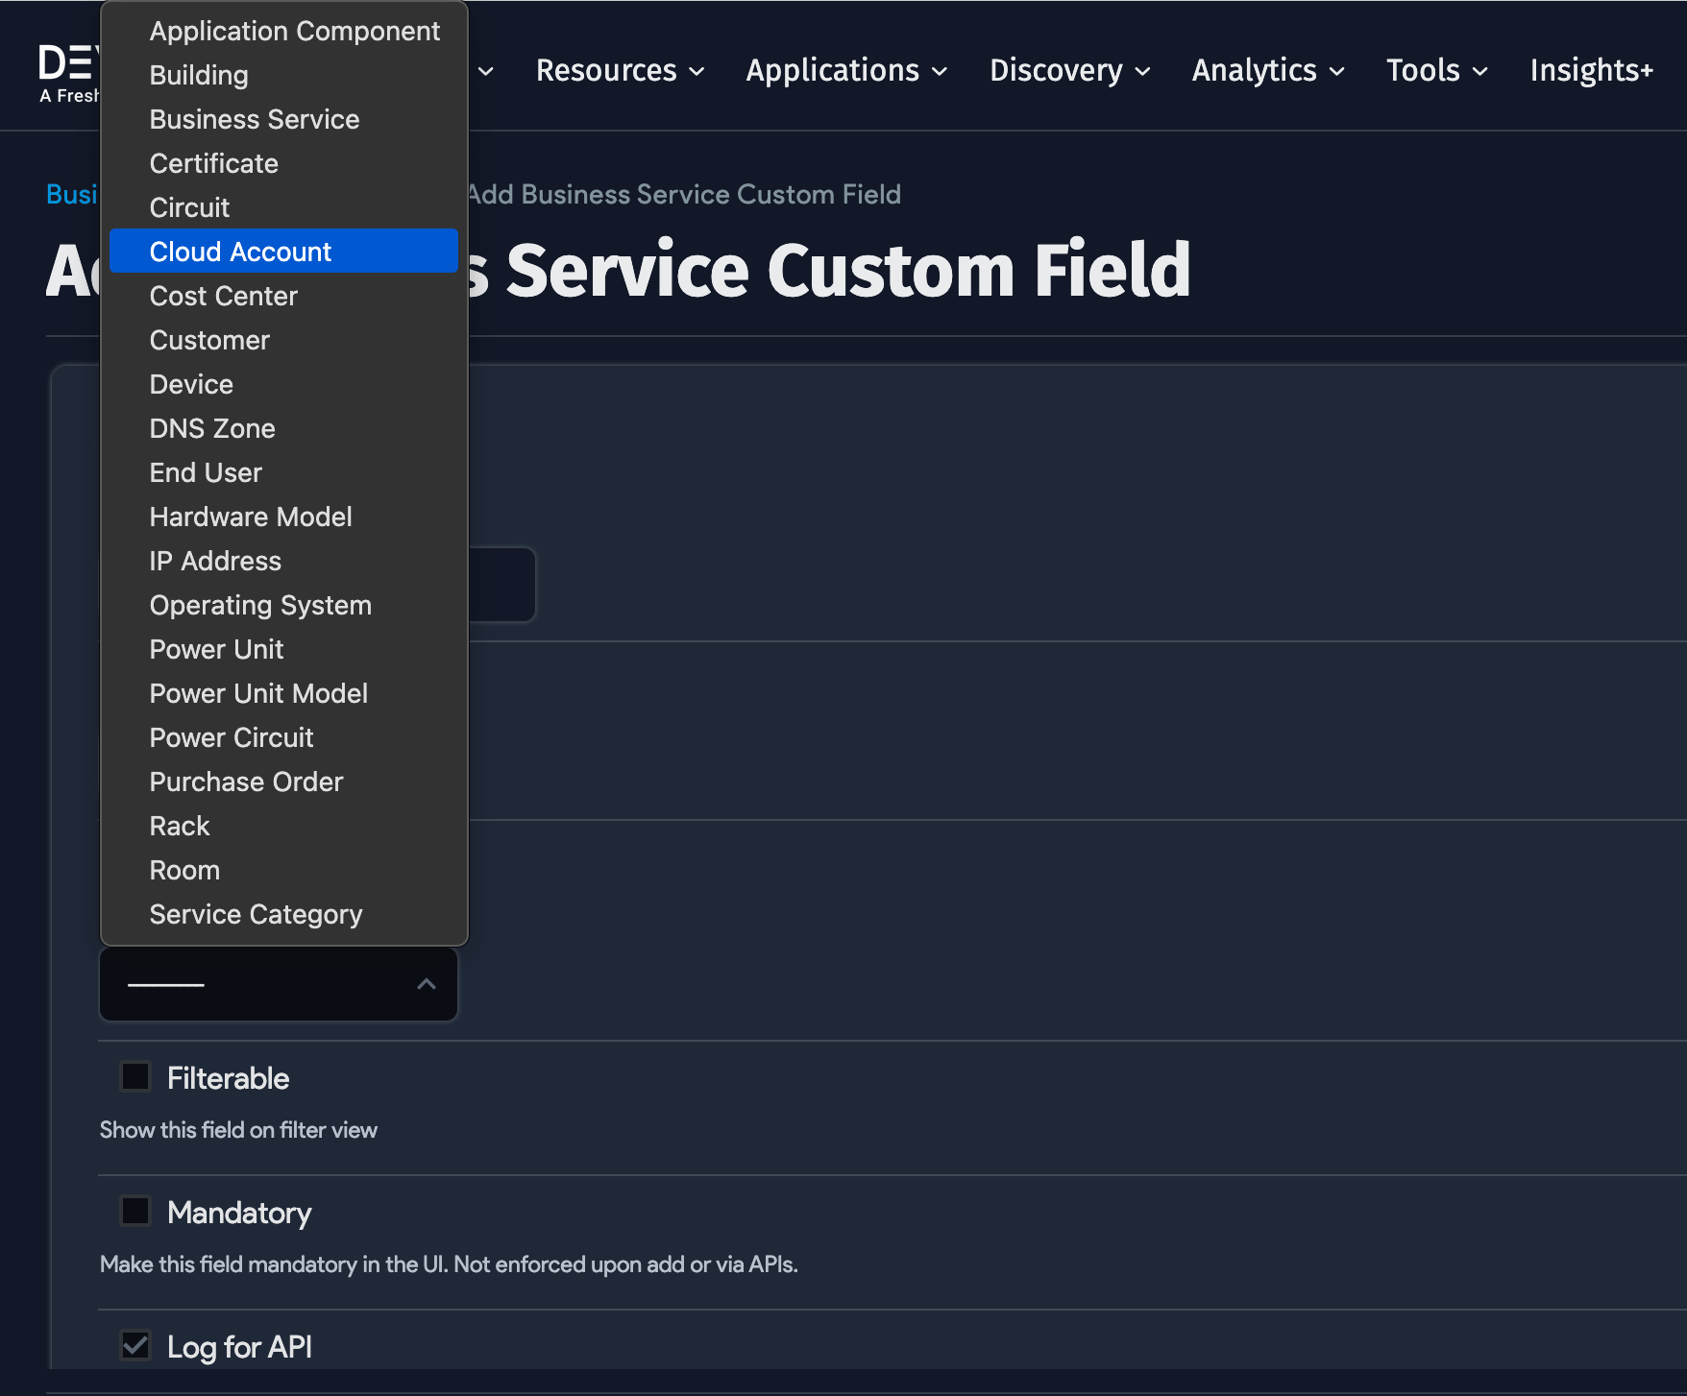Select Service Category at the list bottom

click(x=256, y=913)
